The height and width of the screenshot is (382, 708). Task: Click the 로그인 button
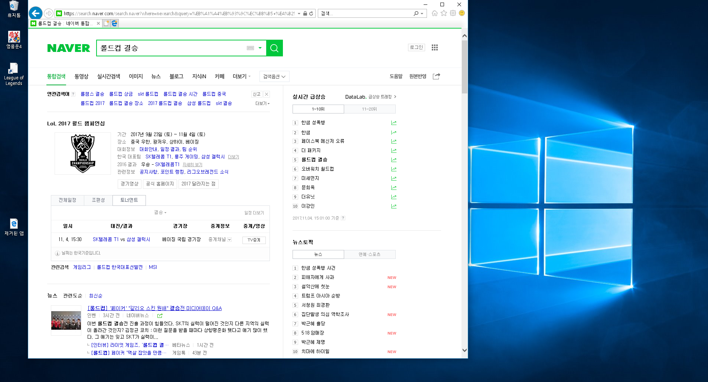417,47
